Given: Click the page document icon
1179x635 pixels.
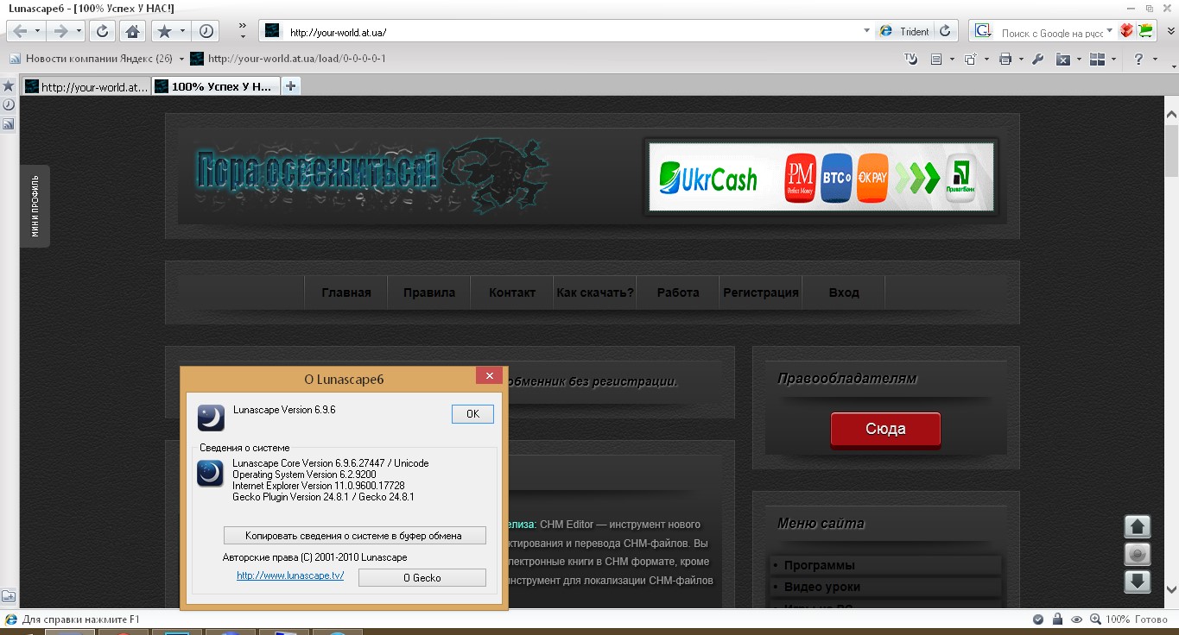Looking at the screenshot, I should pyautogui.click(x=936, y=59).
